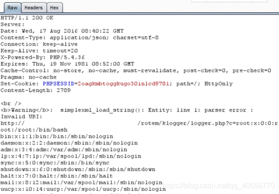Click the HTTP/1.1 200 OK status line
The width and height of the screenshot is (279, 194).
(27, 18)
